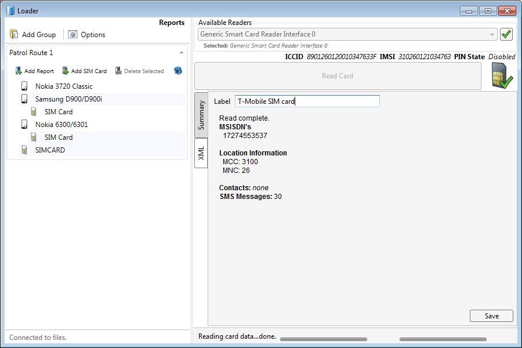Click the Add SIM Card icon

pos(66,71)
